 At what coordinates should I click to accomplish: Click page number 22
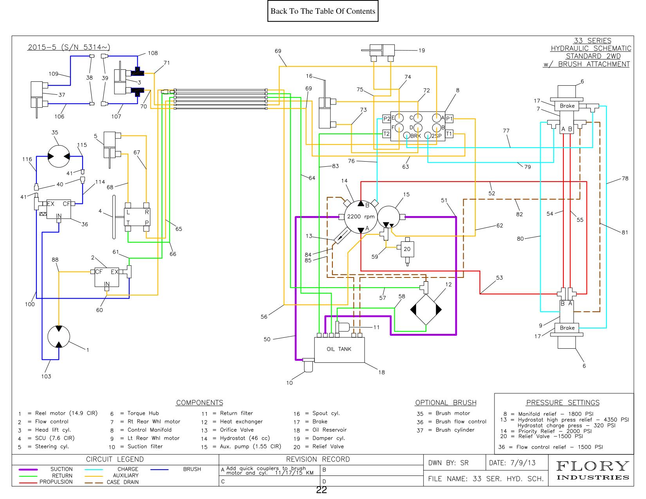click(x=321, y=490)
